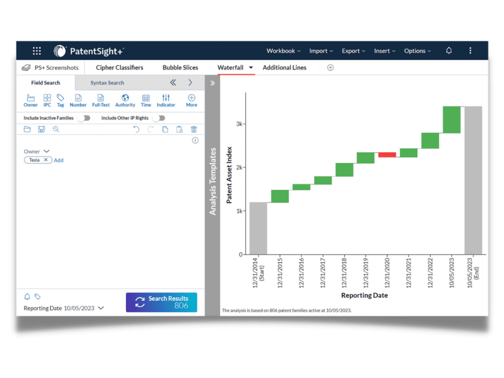
Task: Click the PS+ Screenshots workbook icon
Action: point(27,68)
